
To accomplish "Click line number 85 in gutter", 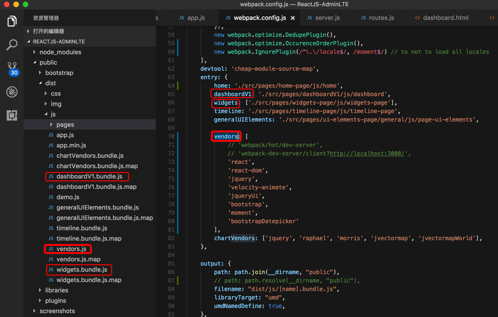I will (171, 263).
